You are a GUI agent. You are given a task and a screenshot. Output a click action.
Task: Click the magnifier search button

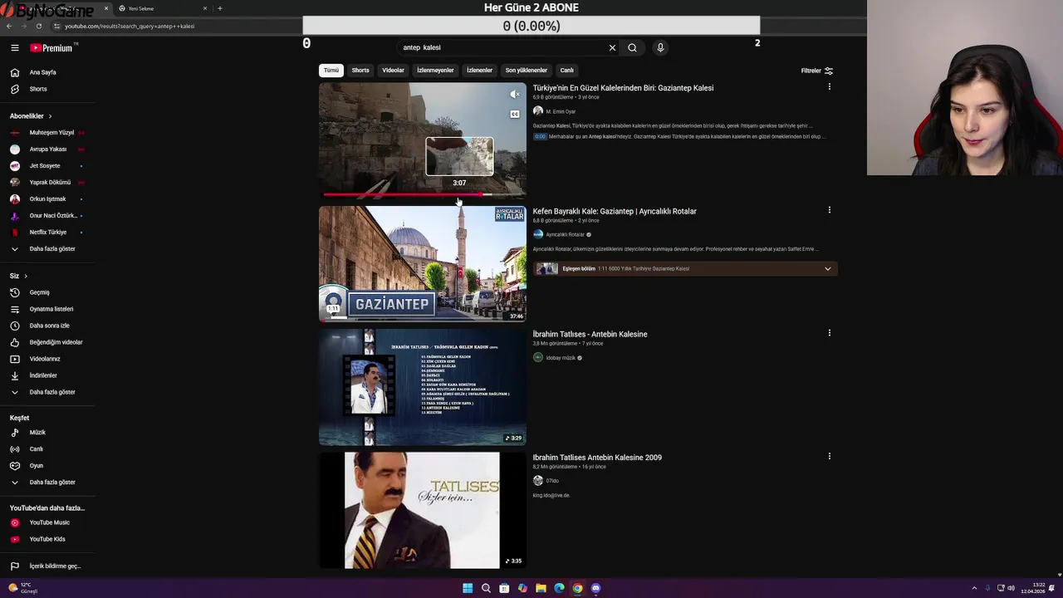tap(632, 48)
